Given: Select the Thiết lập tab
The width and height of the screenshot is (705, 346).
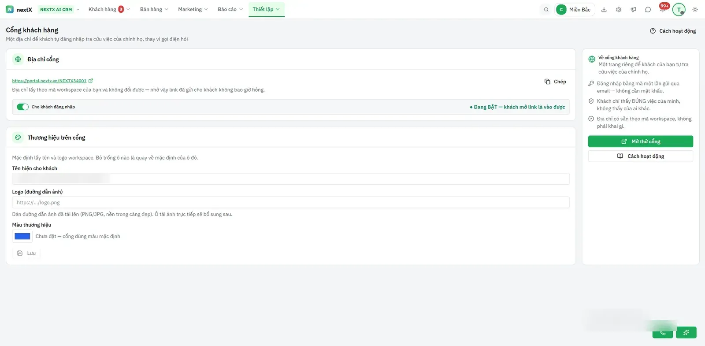Looking at the screenshot, I should coord(266,9).
